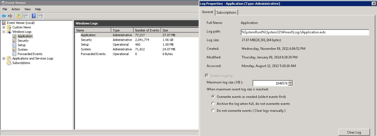377x136 pixels.
Task: Select Do not overwrite events option
Action: tap(213, 111)
